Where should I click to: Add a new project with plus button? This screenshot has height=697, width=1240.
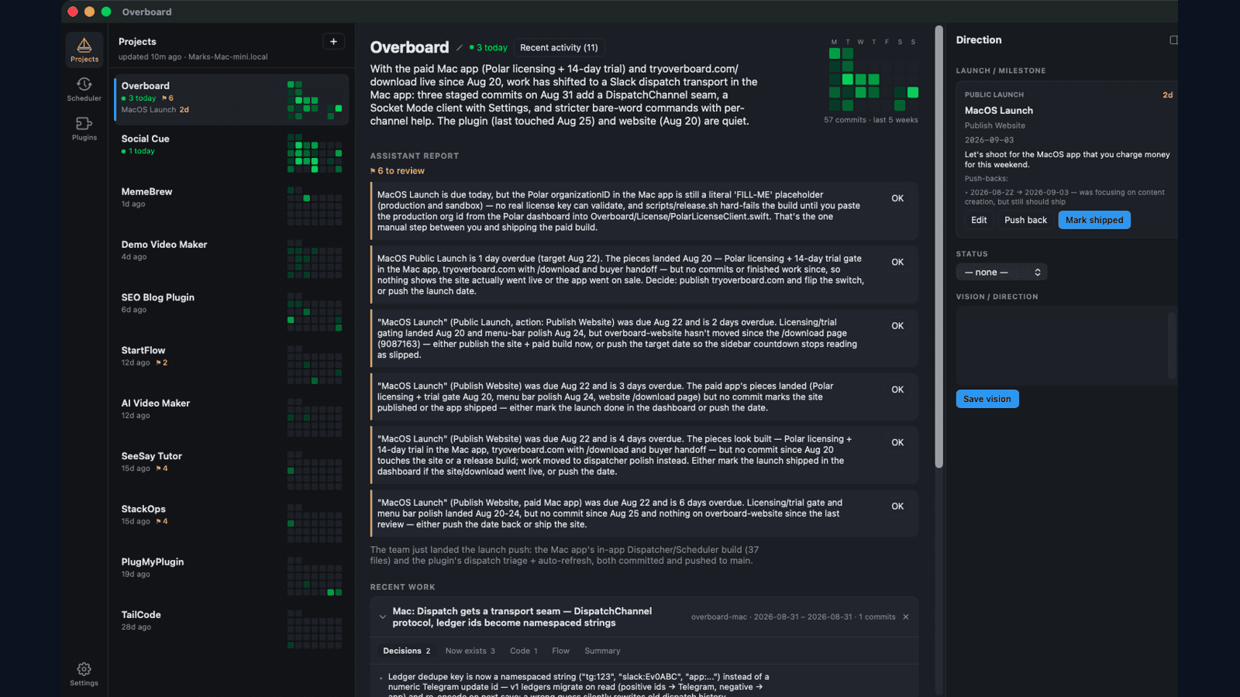tap(333, 42)
